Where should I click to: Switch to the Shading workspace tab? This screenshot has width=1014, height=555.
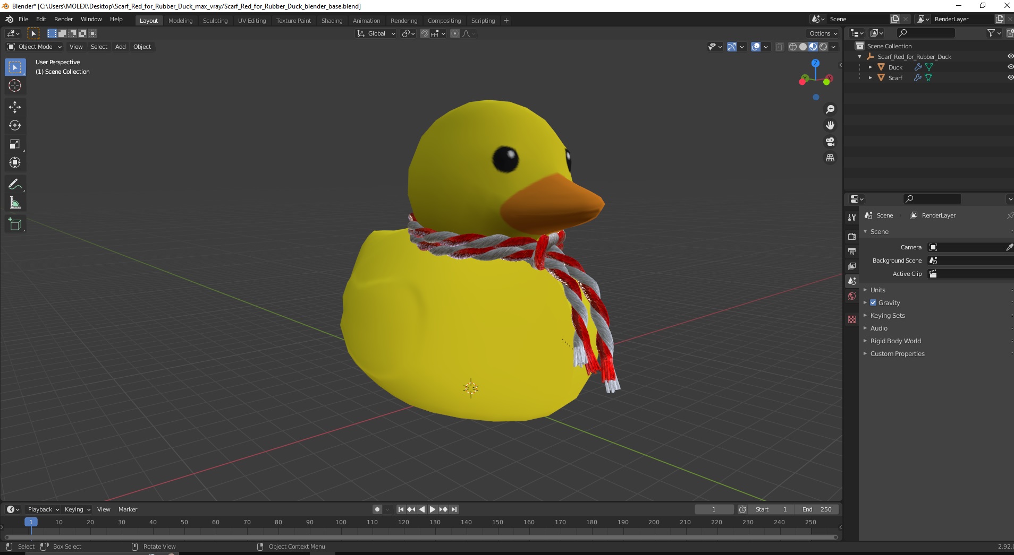pyautogui.click(x=332, y=21)
